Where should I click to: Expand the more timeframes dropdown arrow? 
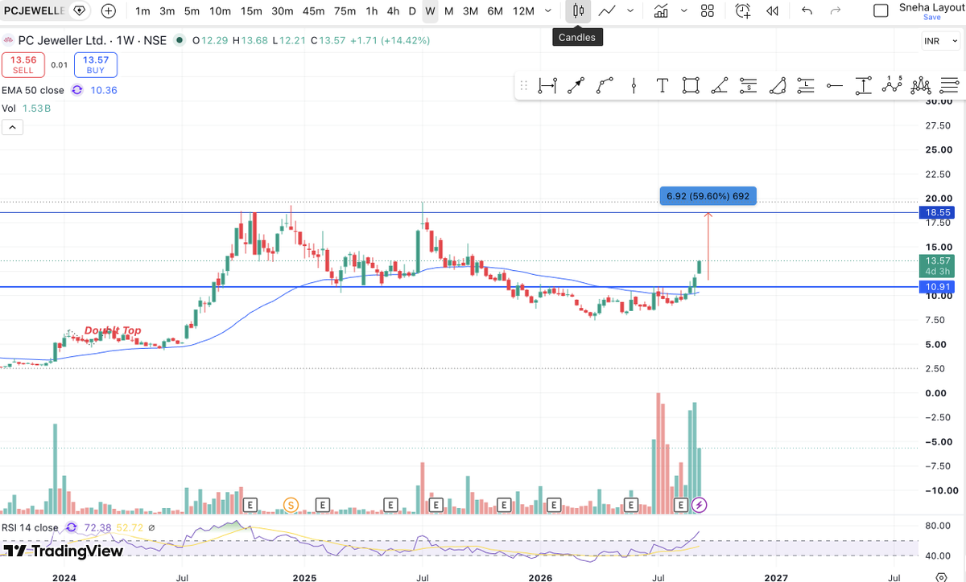click(548, 11)
